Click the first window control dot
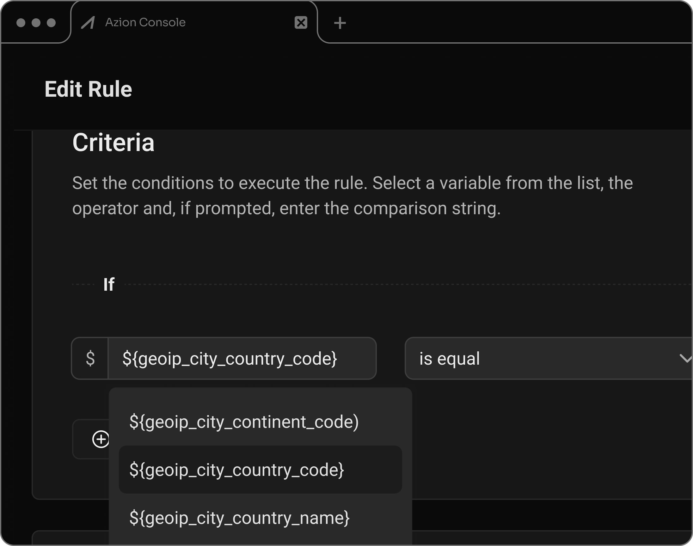This screenshot has width=693, height=546. [x=21, y=23]
